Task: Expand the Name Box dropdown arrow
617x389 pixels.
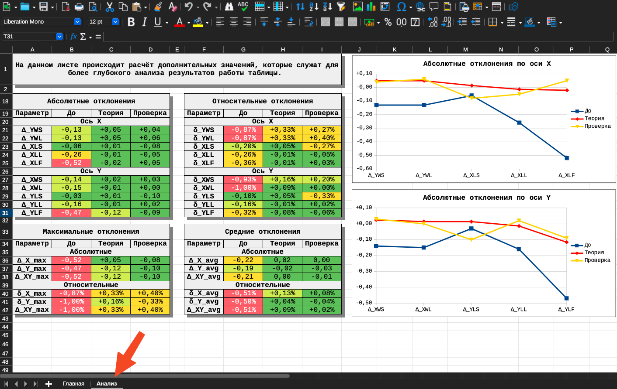Action: [x=59, y=37]
